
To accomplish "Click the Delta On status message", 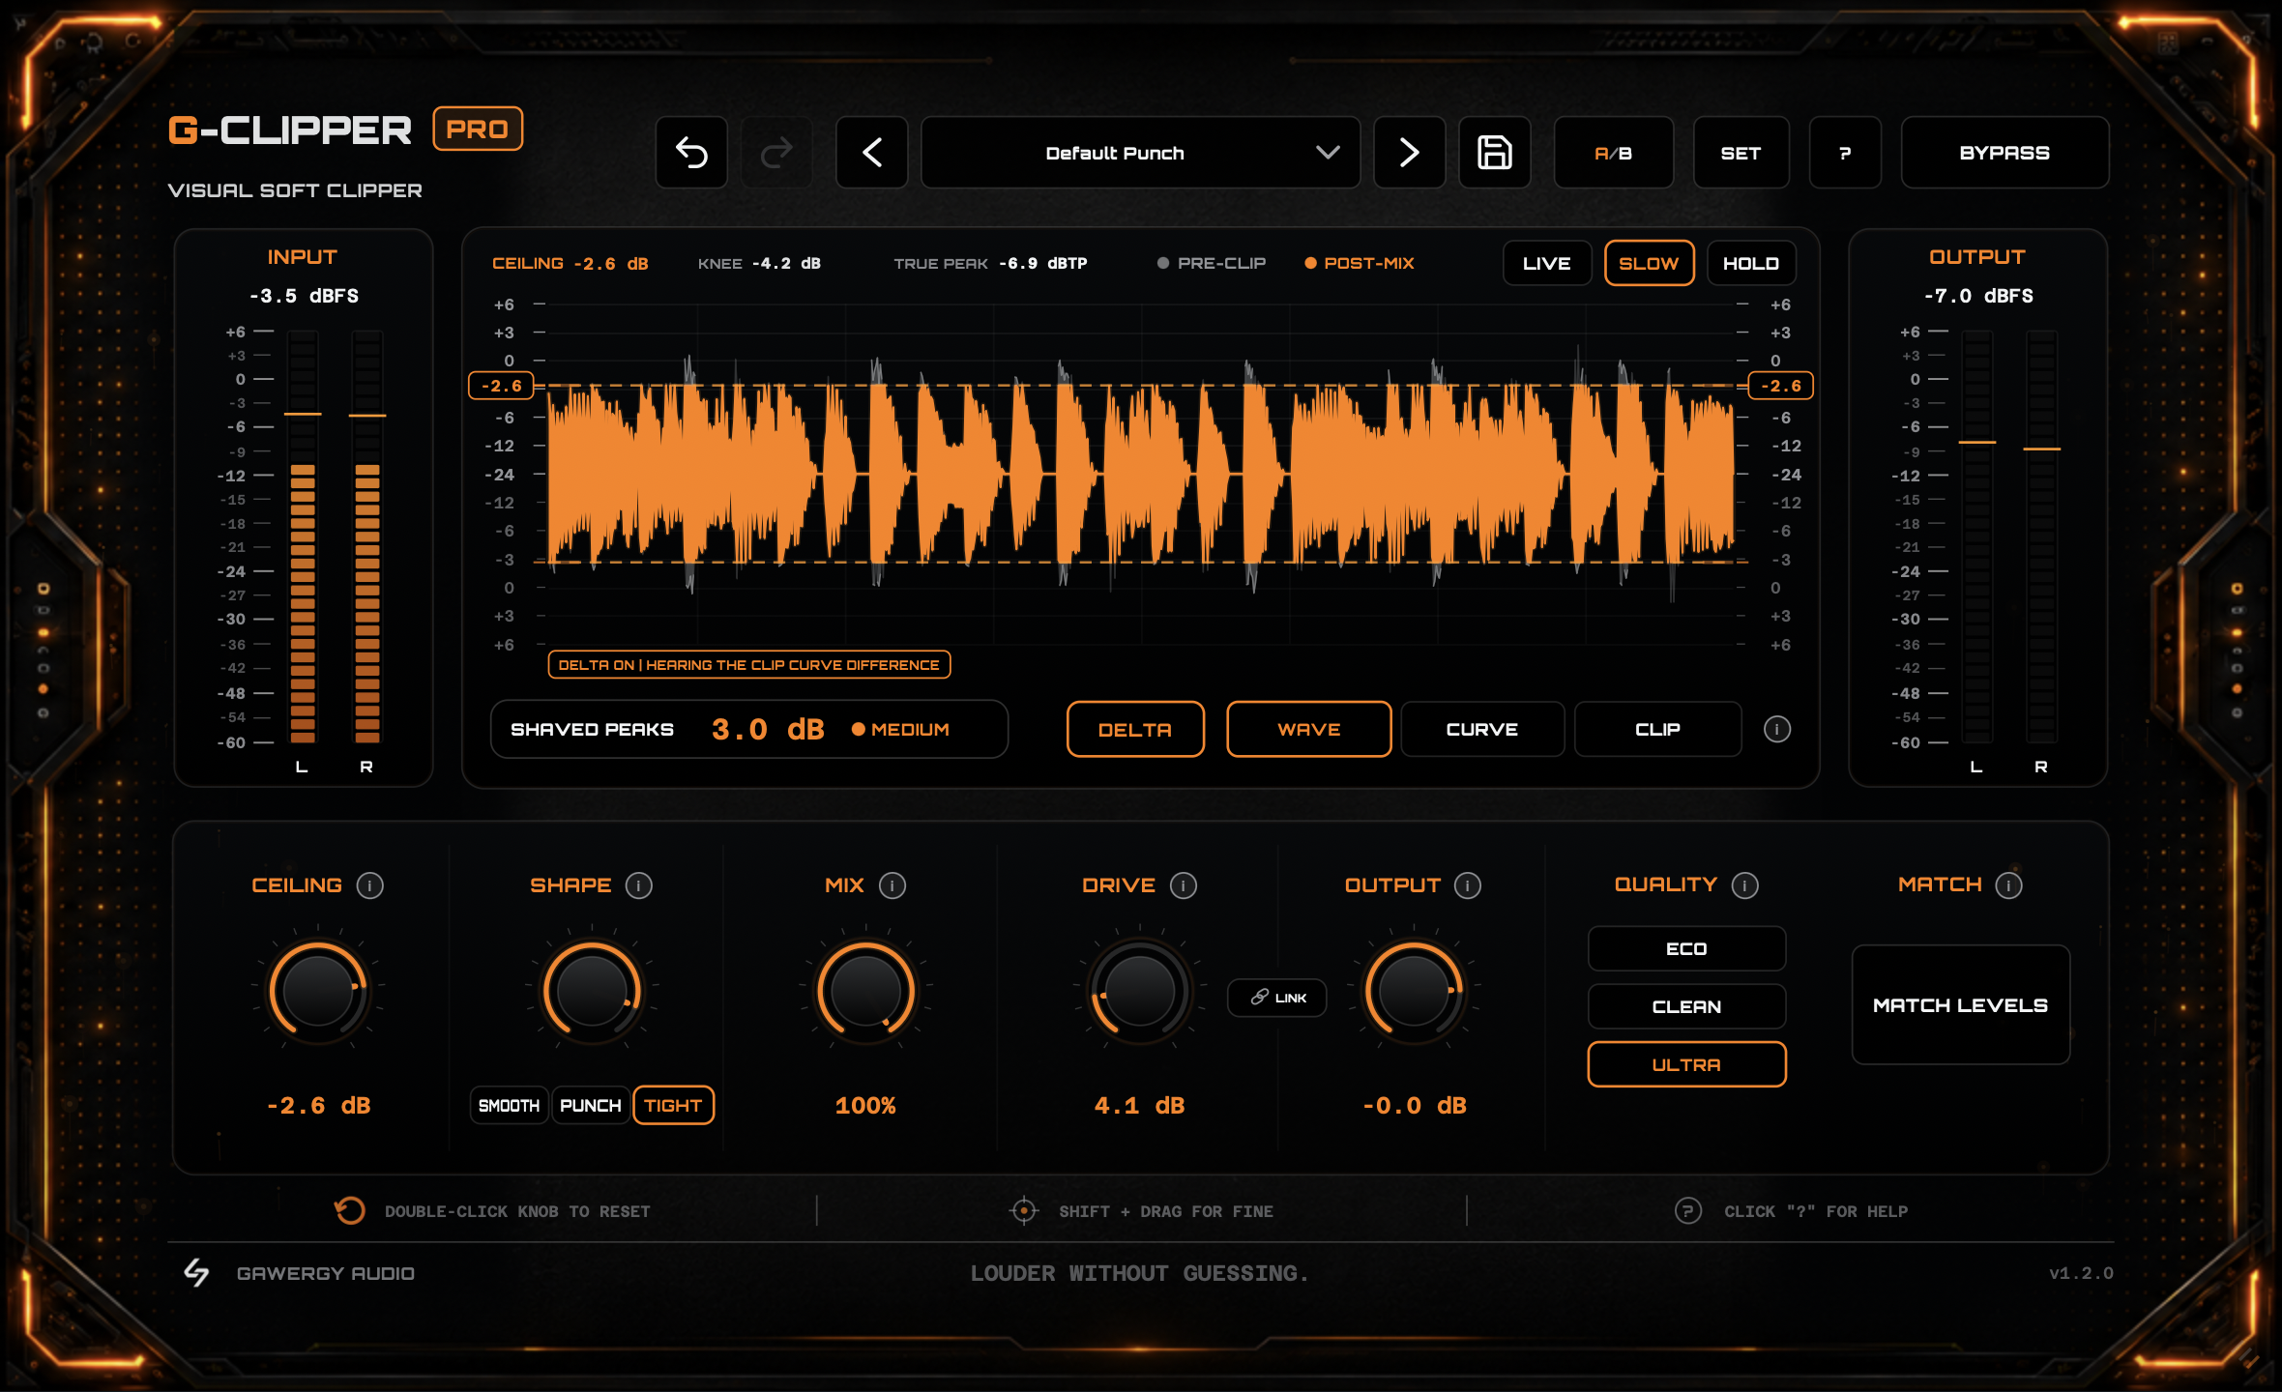I will tap(749, 665).
